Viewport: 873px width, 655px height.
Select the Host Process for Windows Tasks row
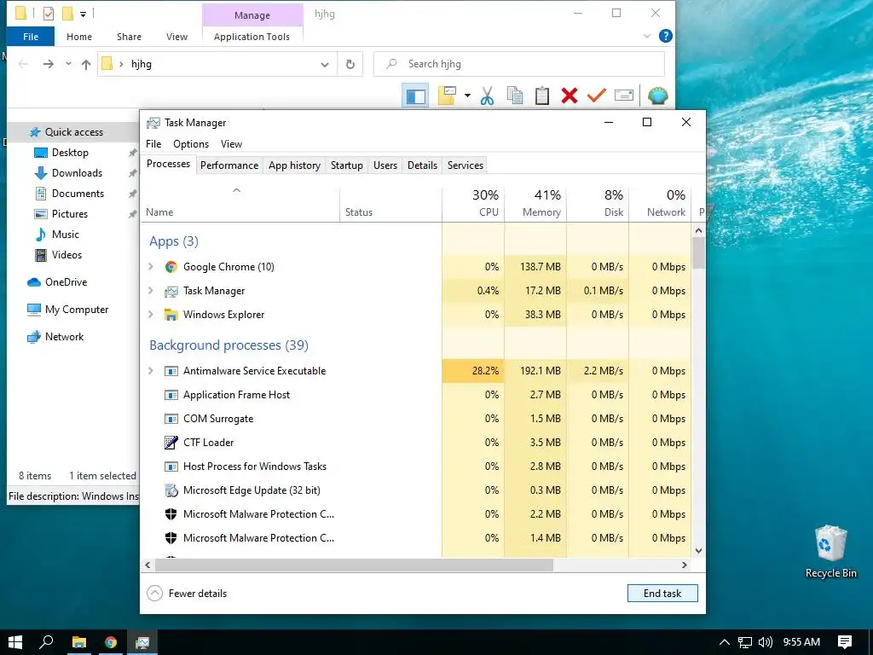[x=416, y=467]
